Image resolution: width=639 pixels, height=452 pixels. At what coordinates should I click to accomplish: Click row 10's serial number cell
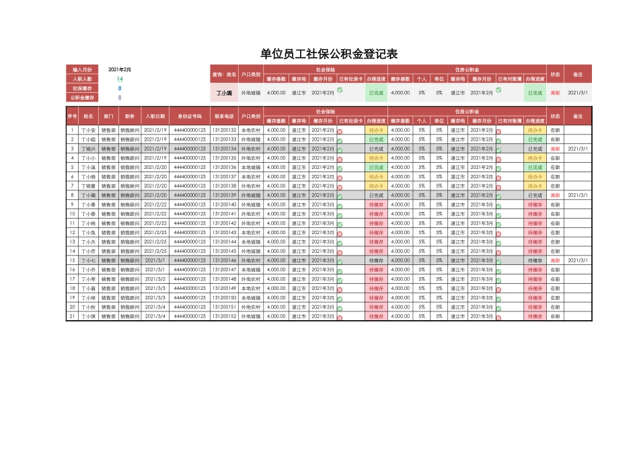(x=72, y=214)
